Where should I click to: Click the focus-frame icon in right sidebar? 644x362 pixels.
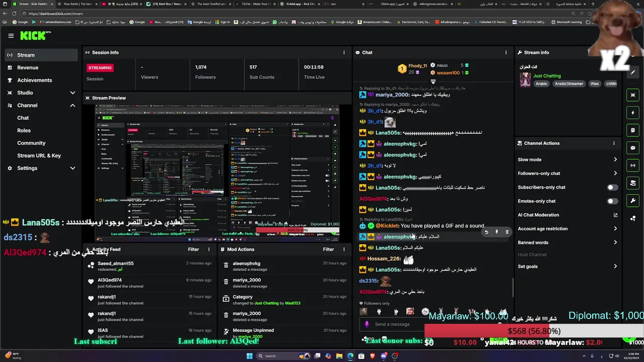point(633,95)
